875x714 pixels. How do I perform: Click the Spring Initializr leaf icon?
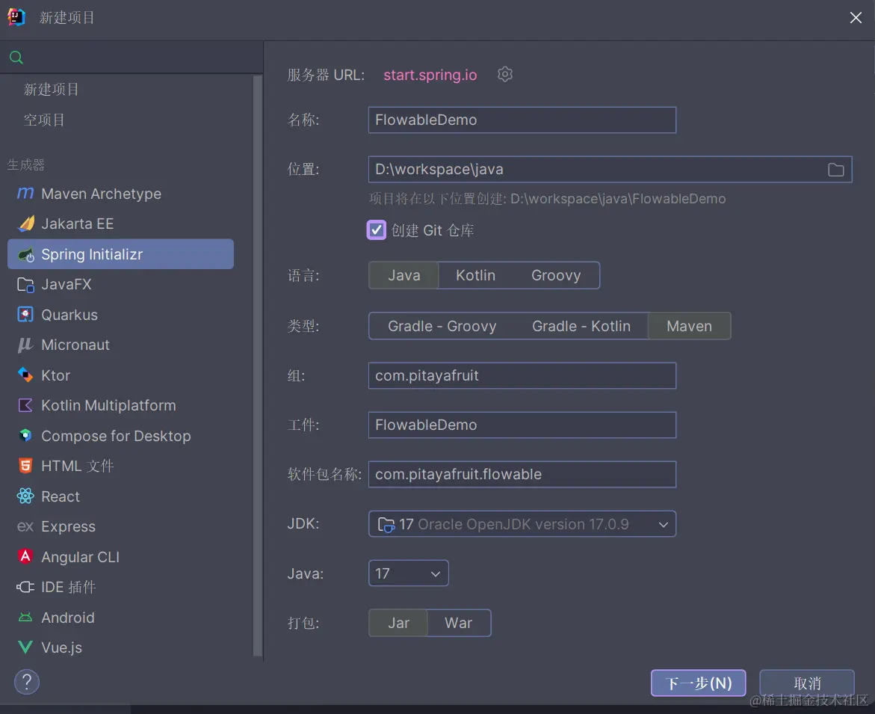pos(25,254)
